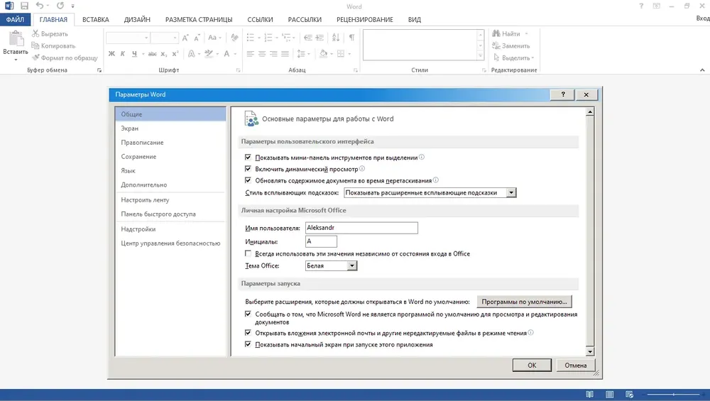710x401 pixels.
Task: Toggle 'Сообщать о том, что Microsoft Word' checkbox
Action: pos(248,314)
